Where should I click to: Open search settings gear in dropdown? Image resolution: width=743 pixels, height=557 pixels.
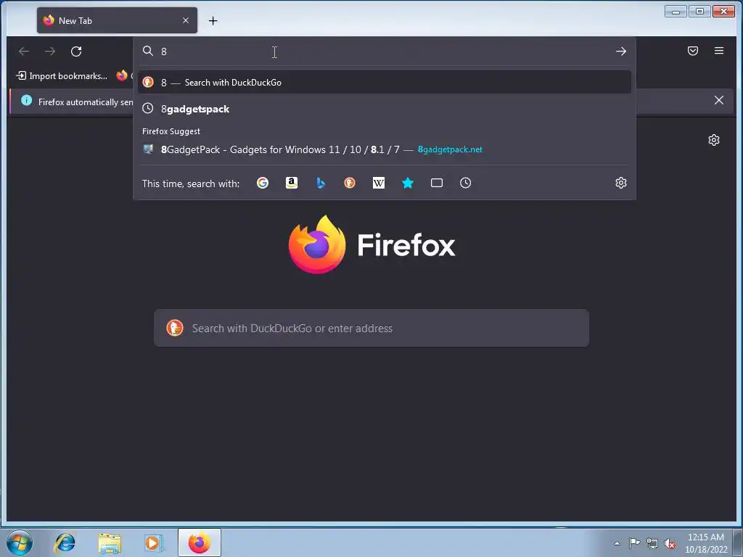pos(621,183)
